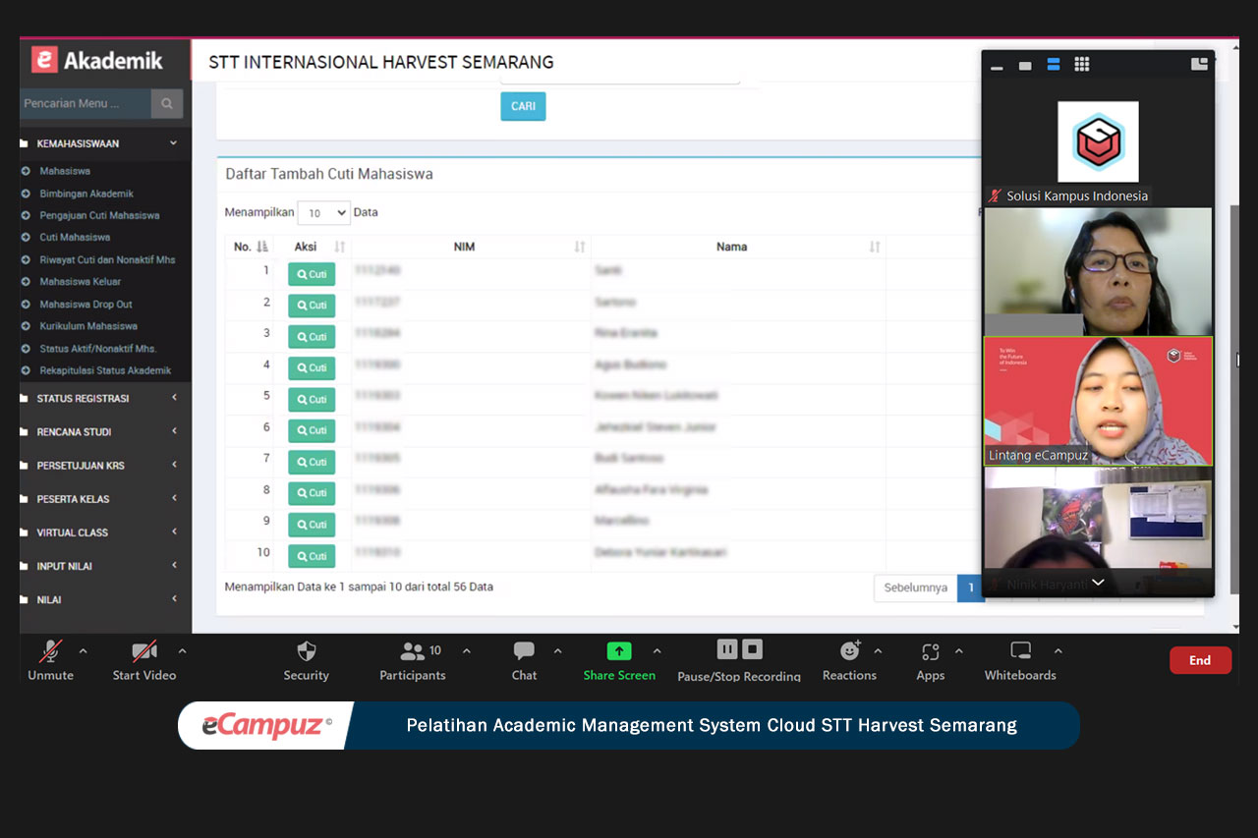Sort the table by the No. column
Image resolution: width=1258 pixels, height=838 pixels.
coord(250,247)
